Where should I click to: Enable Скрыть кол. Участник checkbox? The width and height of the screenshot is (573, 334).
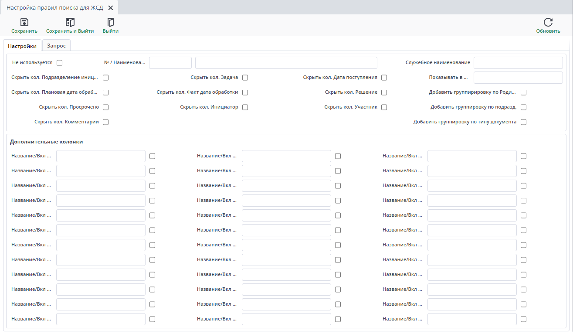384,107
